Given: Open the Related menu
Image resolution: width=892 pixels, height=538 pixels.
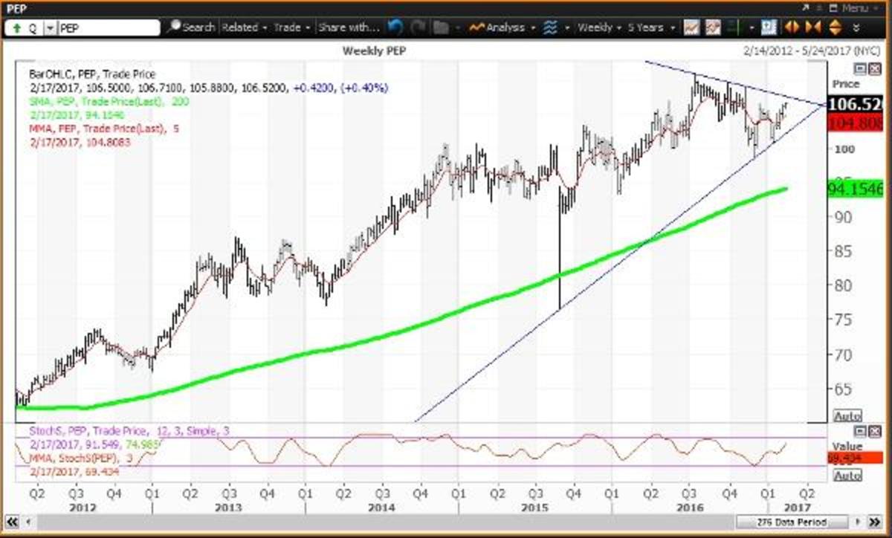Looking at the screenshot, I should [x=243, y=27].
